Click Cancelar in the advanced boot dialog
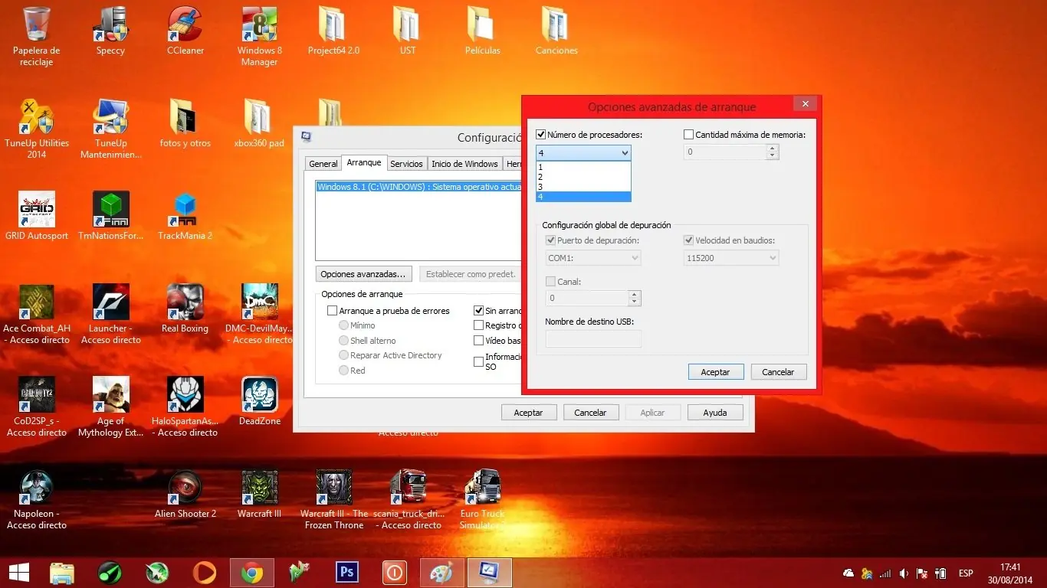Viewport: 1047px width, 588px height. click(x=778, y=372)
